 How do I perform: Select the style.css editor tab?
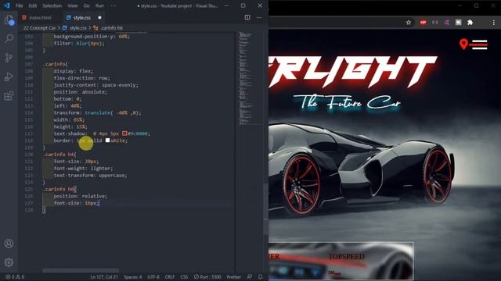[81, 17]
